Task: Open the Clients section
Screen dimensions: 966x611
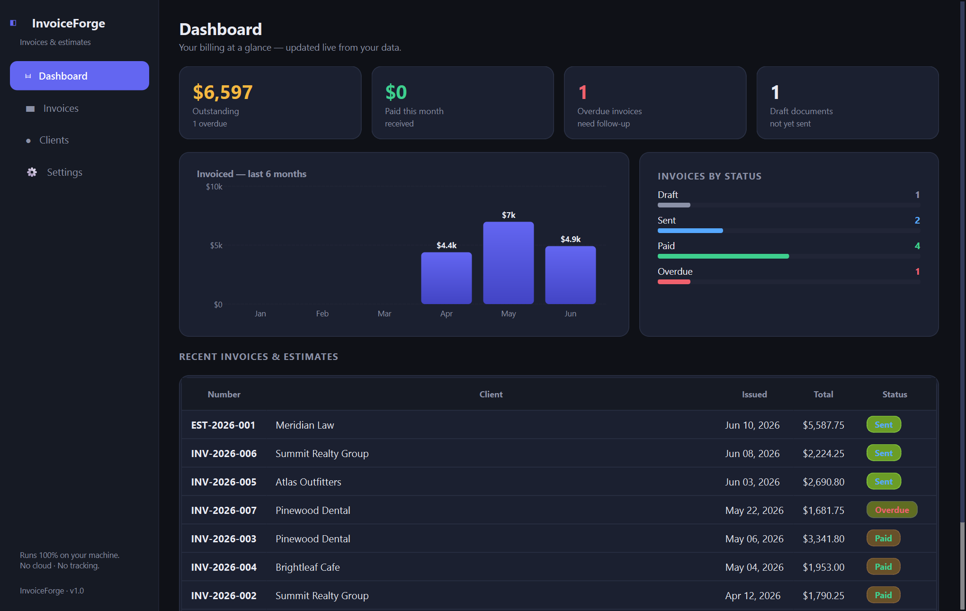Action: pyautogui.click(x=80, y=140)
